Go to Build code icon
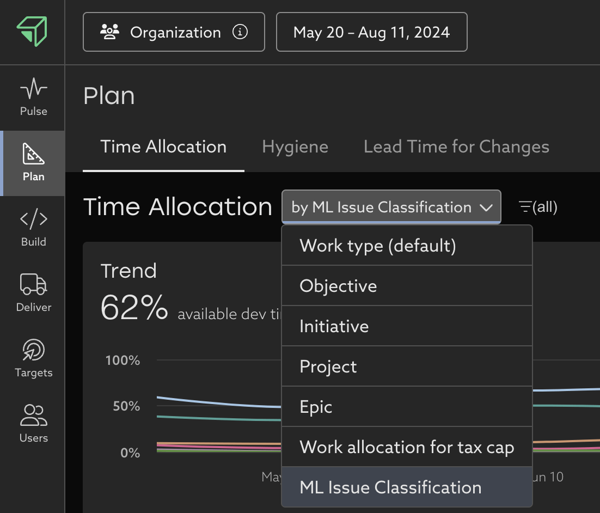600x513 pixels. point(33,219)
